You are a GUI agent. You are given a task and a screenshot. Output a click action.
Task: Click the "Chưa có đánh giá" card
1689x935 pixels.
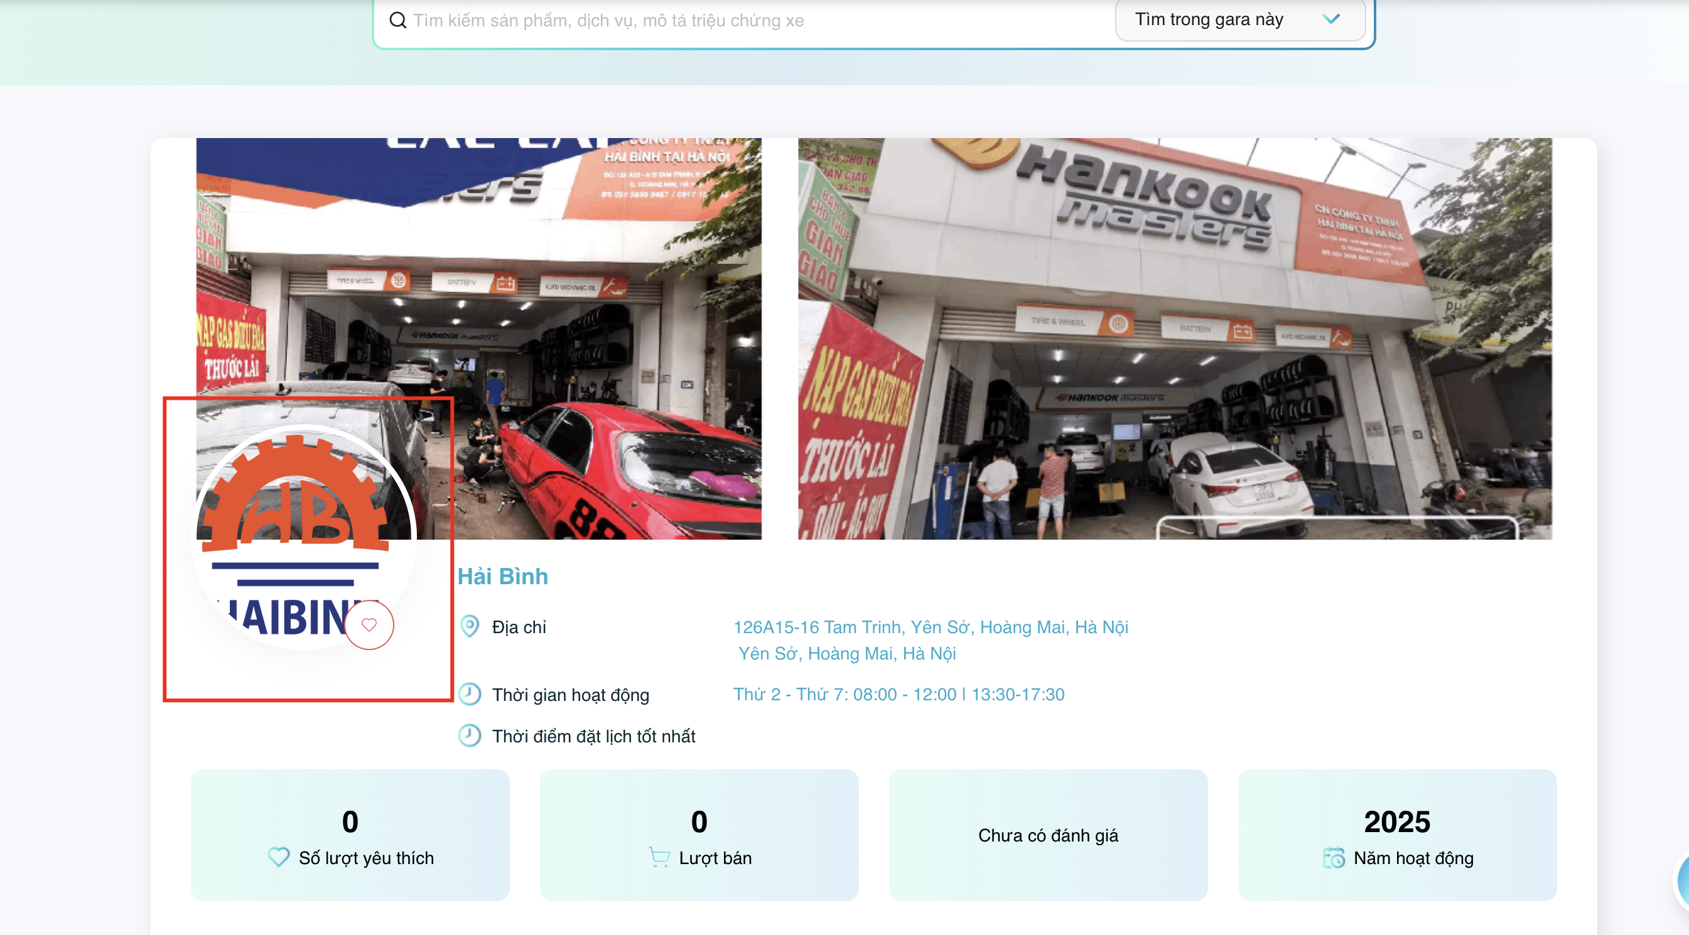click(1048, 835)
